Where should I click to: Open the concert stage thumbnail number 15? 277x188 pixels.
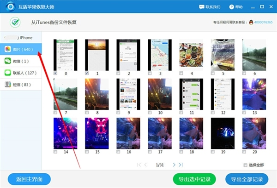click(97, 133)
